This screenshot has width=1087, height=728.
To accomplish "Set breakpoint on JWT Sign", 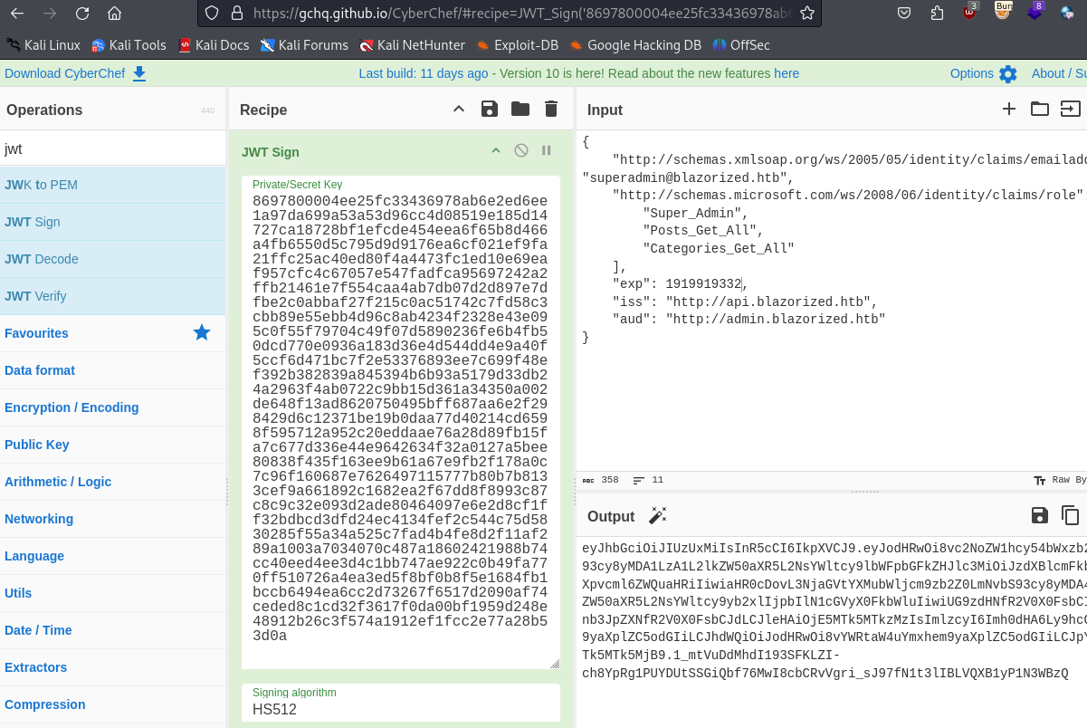I will click(x=547, y=151).
